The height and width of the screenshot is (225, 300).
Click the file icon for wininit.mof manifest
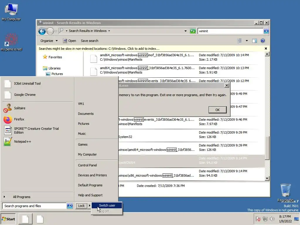pos(93,59)
